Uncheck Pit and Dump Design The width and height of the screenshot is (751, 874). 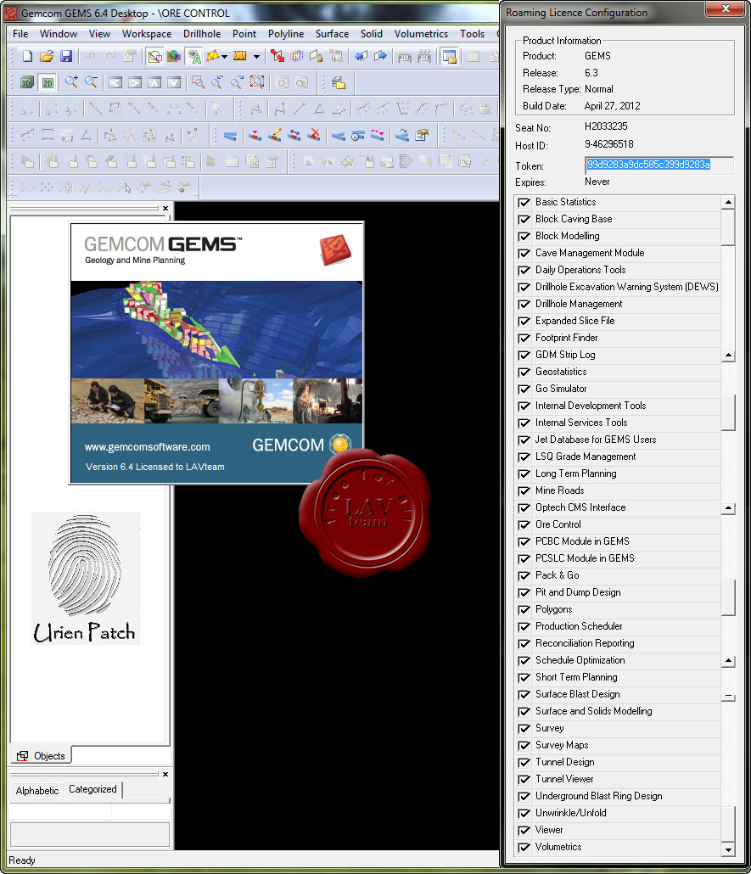coord(524,593)
